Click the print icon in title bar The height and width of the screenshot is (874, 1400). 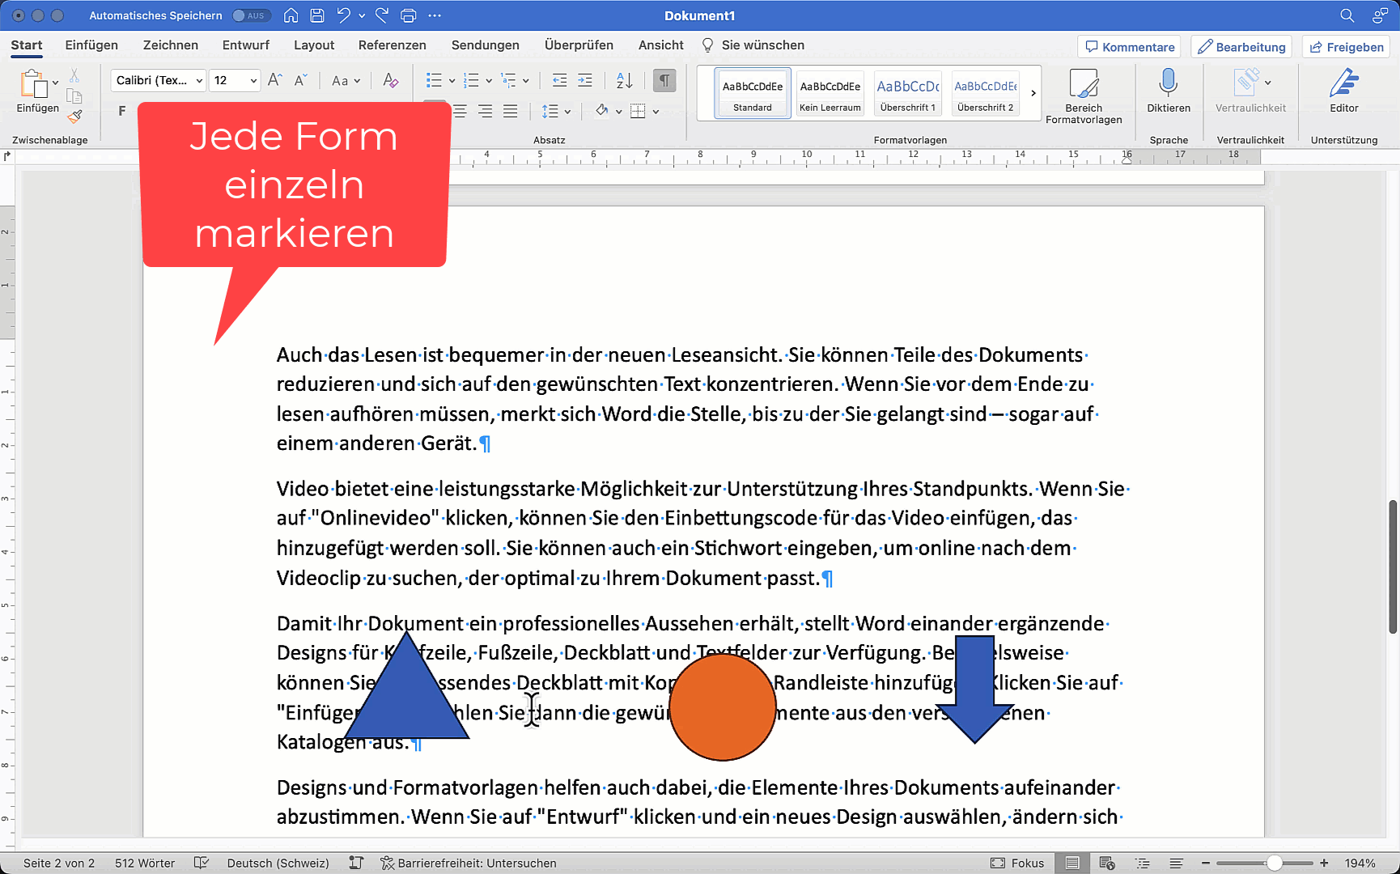tap(409, 15)
